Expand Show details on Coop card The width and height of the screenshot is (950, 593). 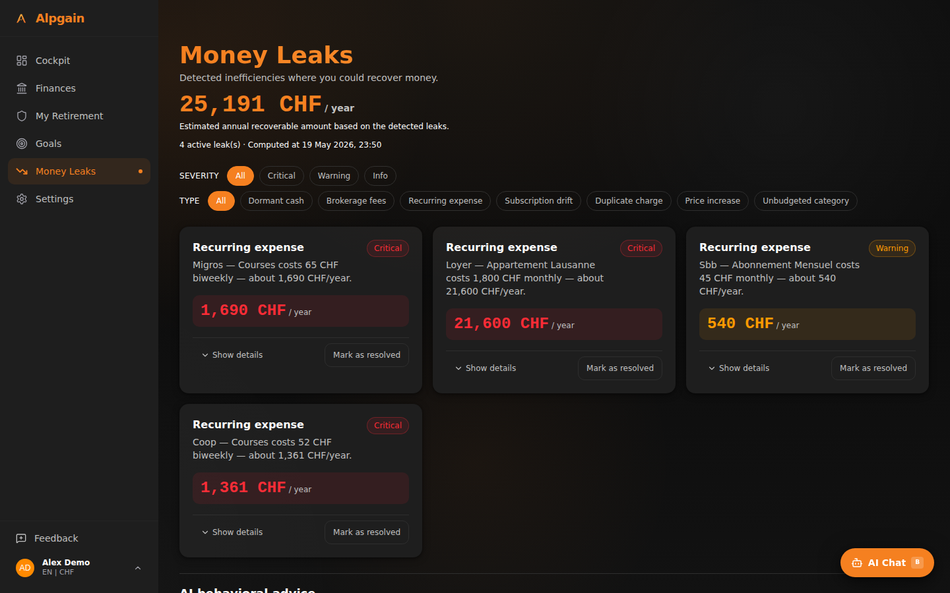tap(232, 532)
